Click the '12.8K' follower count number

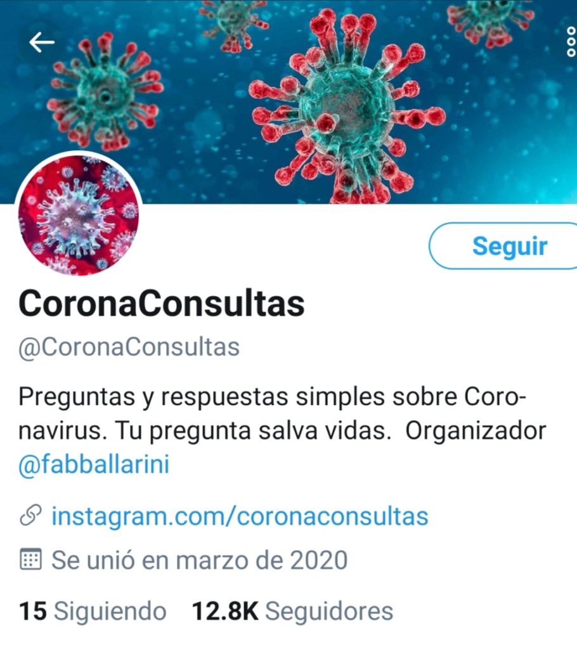(225, 611)
